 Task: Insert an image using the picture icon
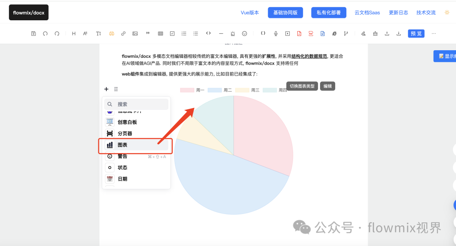tap(135, 33)
